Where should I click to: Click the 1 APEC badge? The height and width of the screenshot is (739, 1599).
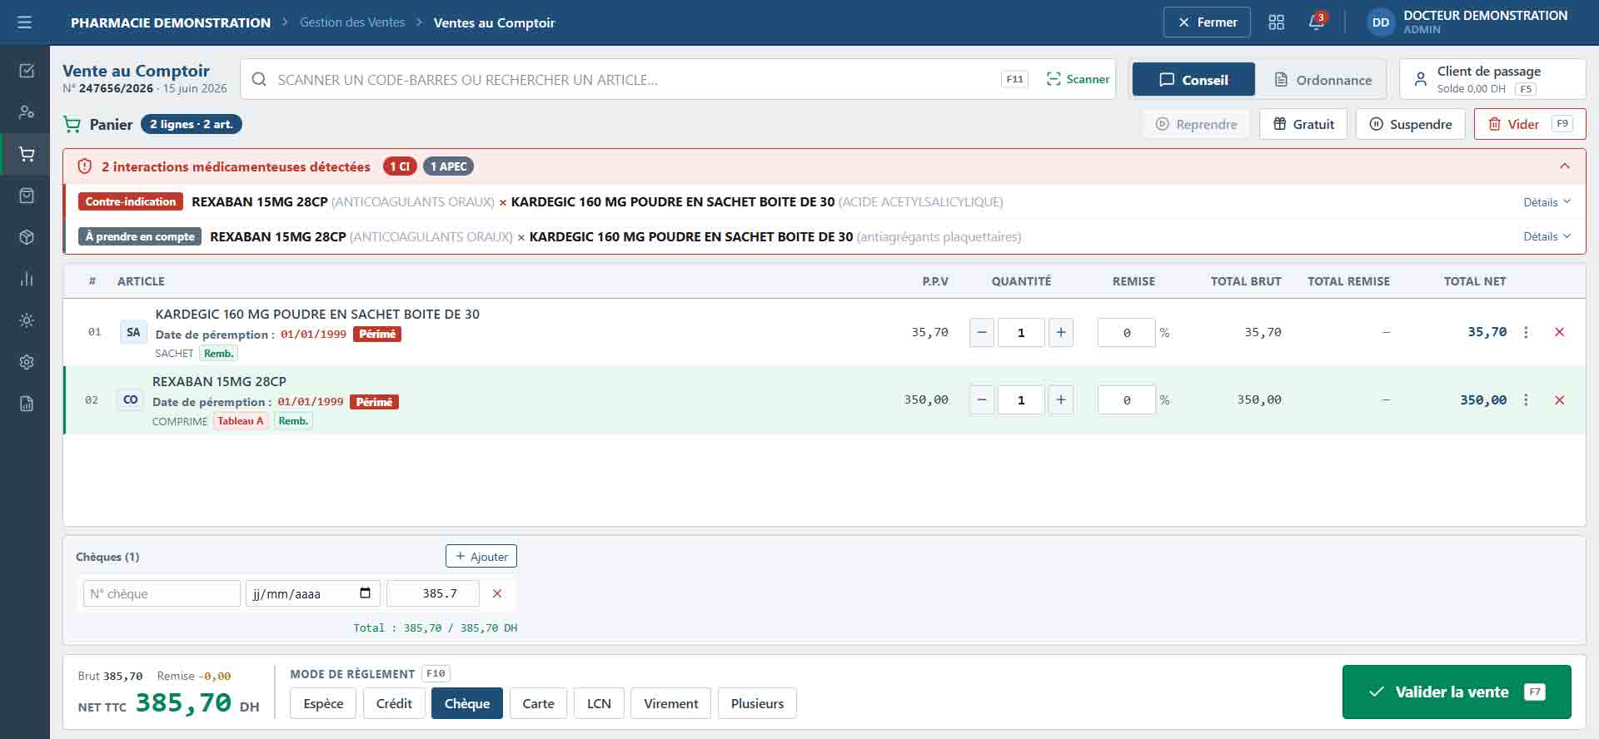(448, 166)
